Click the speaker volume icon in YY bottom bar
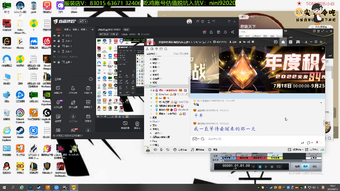The image size is (340, 191). 156,150
